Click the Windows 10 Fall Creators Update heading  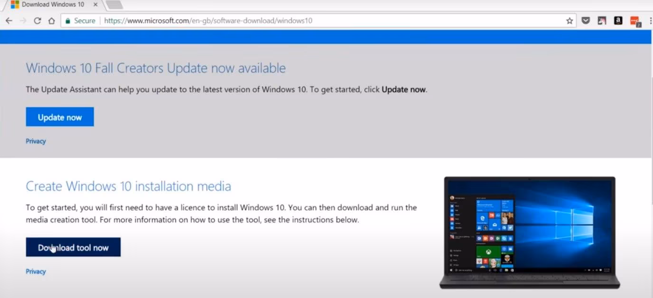pyautogui.click(x=156, y=68)
